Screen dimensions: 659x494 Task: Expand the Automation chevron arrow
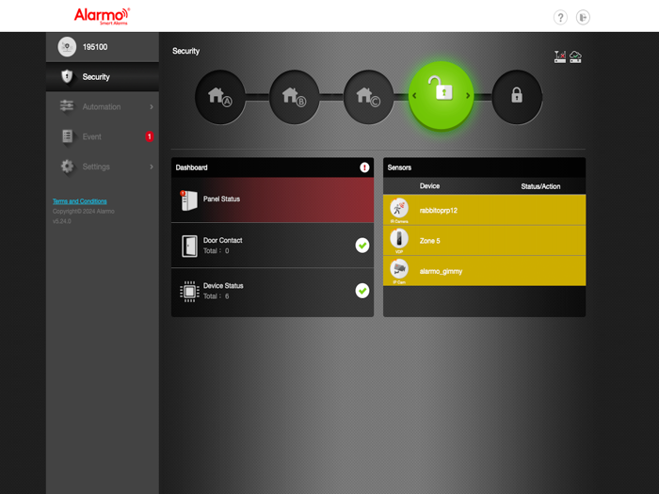pyautogui.click(x=152, y=107)
